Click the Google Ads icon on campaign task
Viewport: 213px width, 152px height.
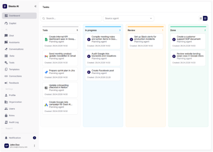(x=46, y=104)
